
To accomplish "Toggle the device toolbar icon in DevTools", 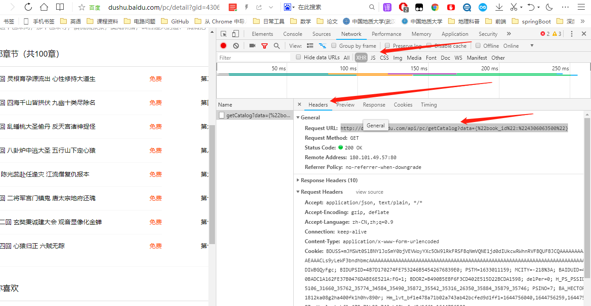I will pyautogui.click(x=235, y=34).
